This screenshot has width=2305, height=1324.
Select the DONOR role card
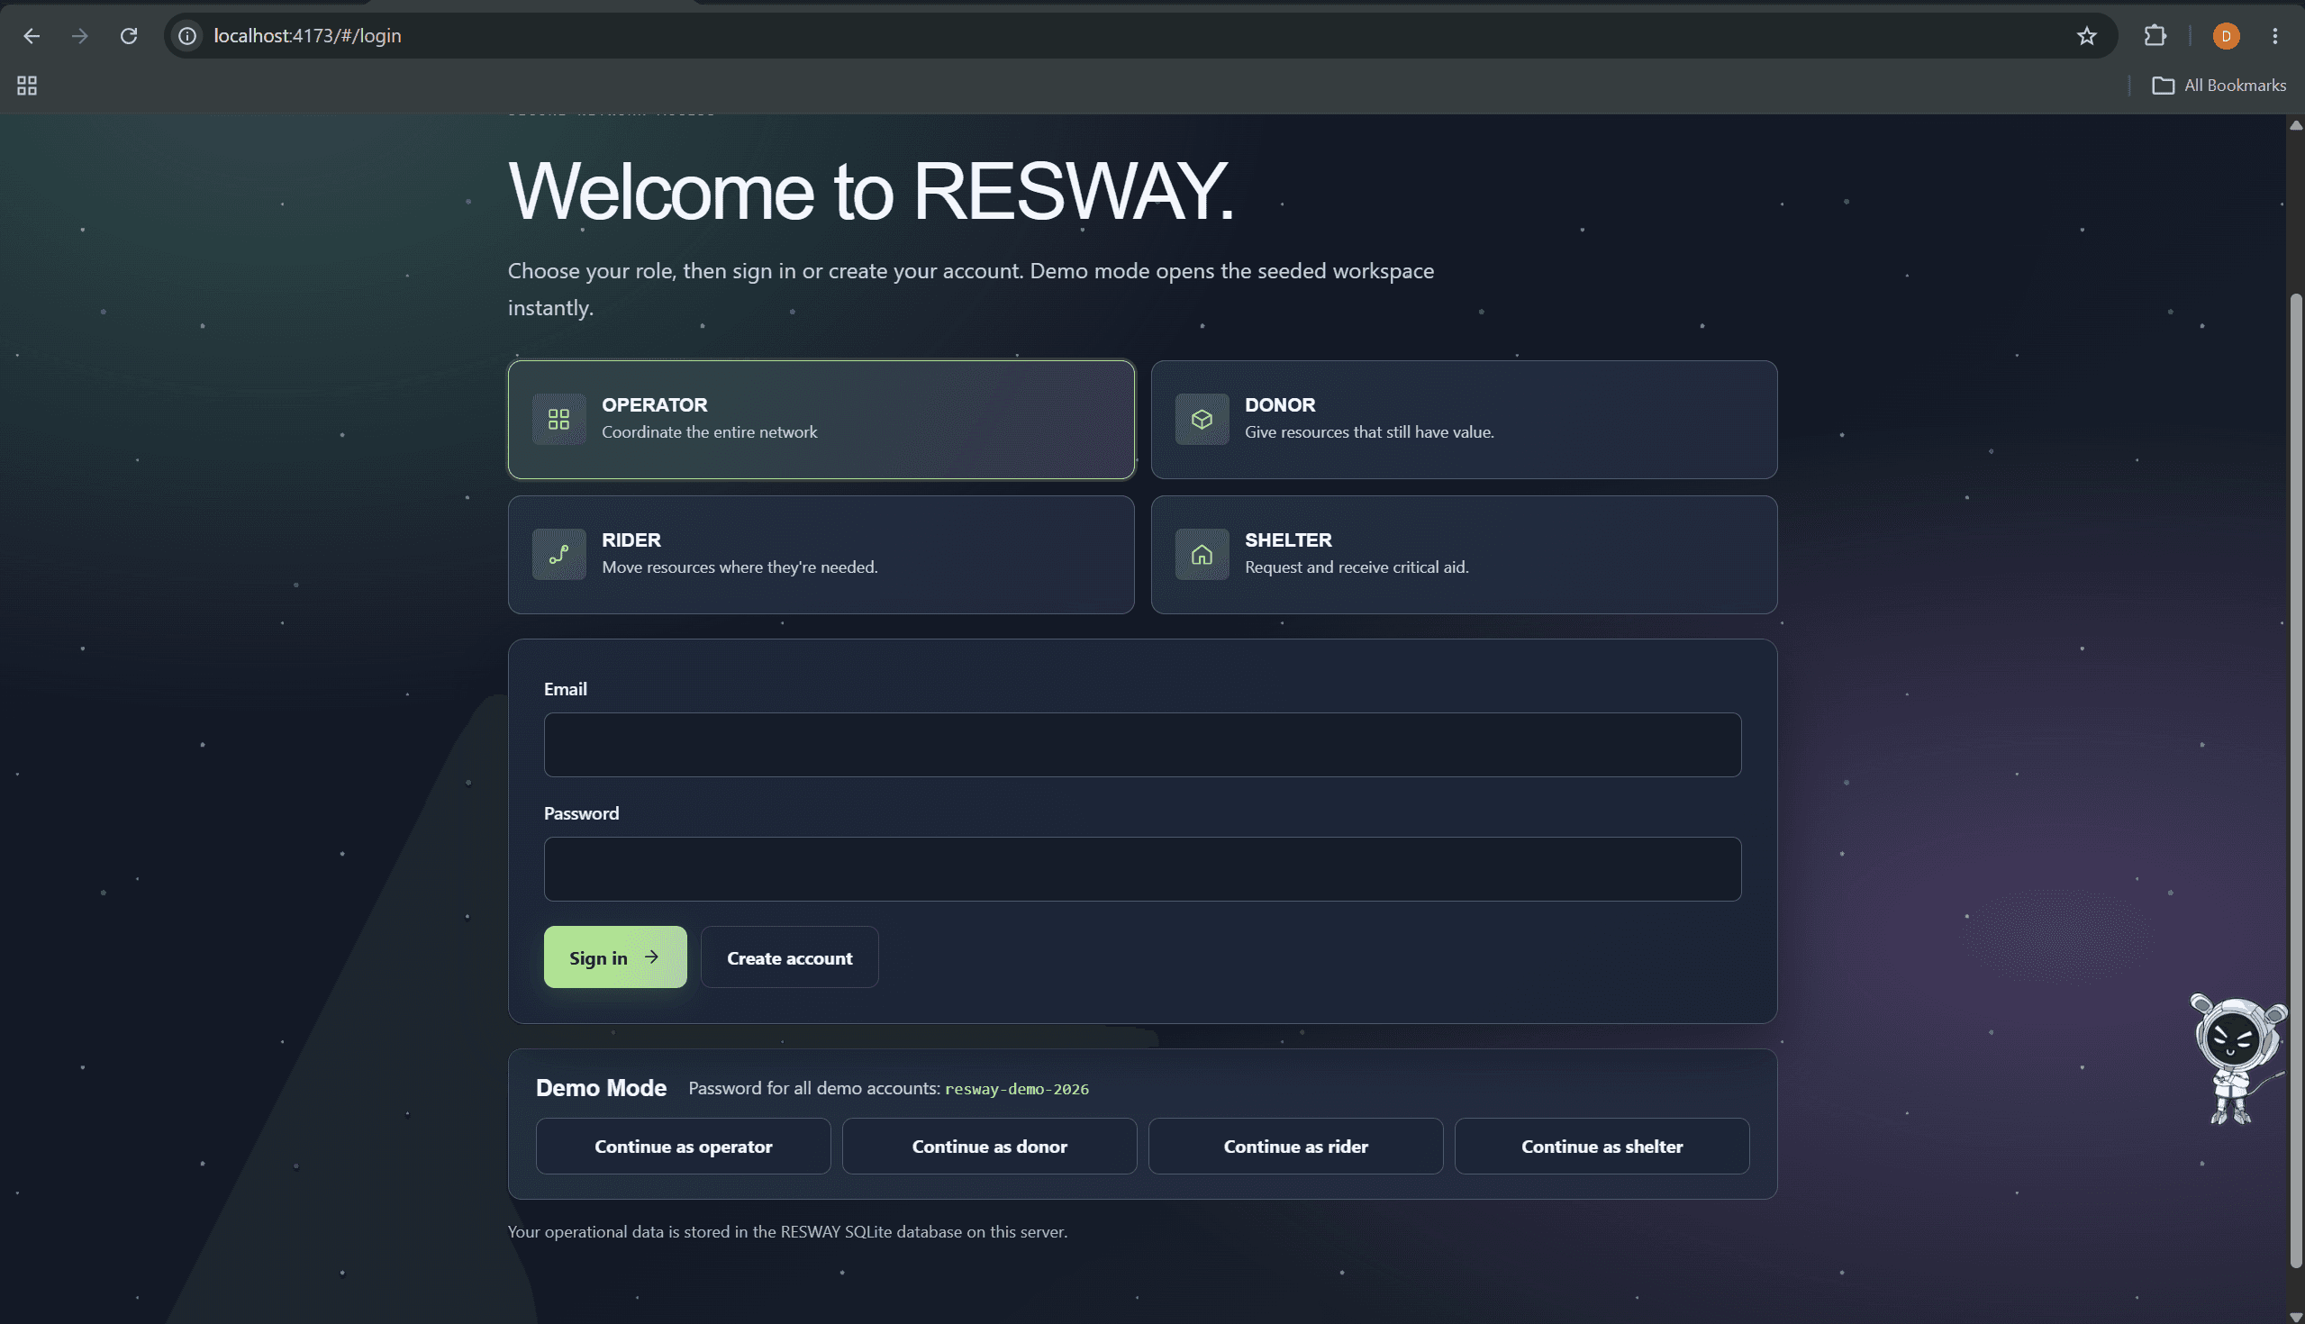click(1464, 419)
